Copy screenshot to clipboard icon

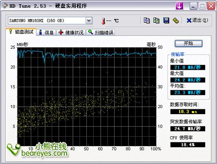156,20
